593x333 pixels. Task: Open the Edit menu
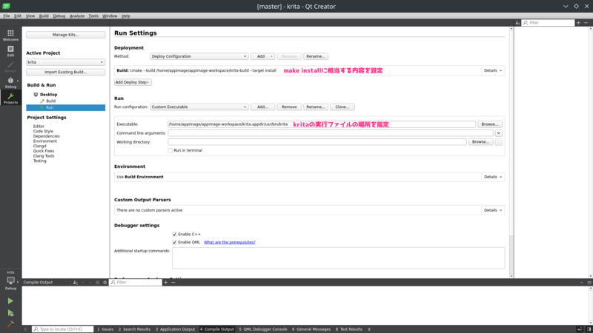click(18, 16)
